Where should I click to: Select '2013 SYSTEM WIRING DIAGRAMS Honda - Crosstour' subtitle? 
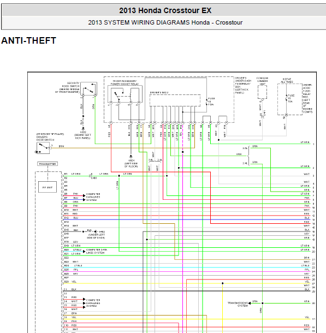pyautogui.click(x=165, y=22)
